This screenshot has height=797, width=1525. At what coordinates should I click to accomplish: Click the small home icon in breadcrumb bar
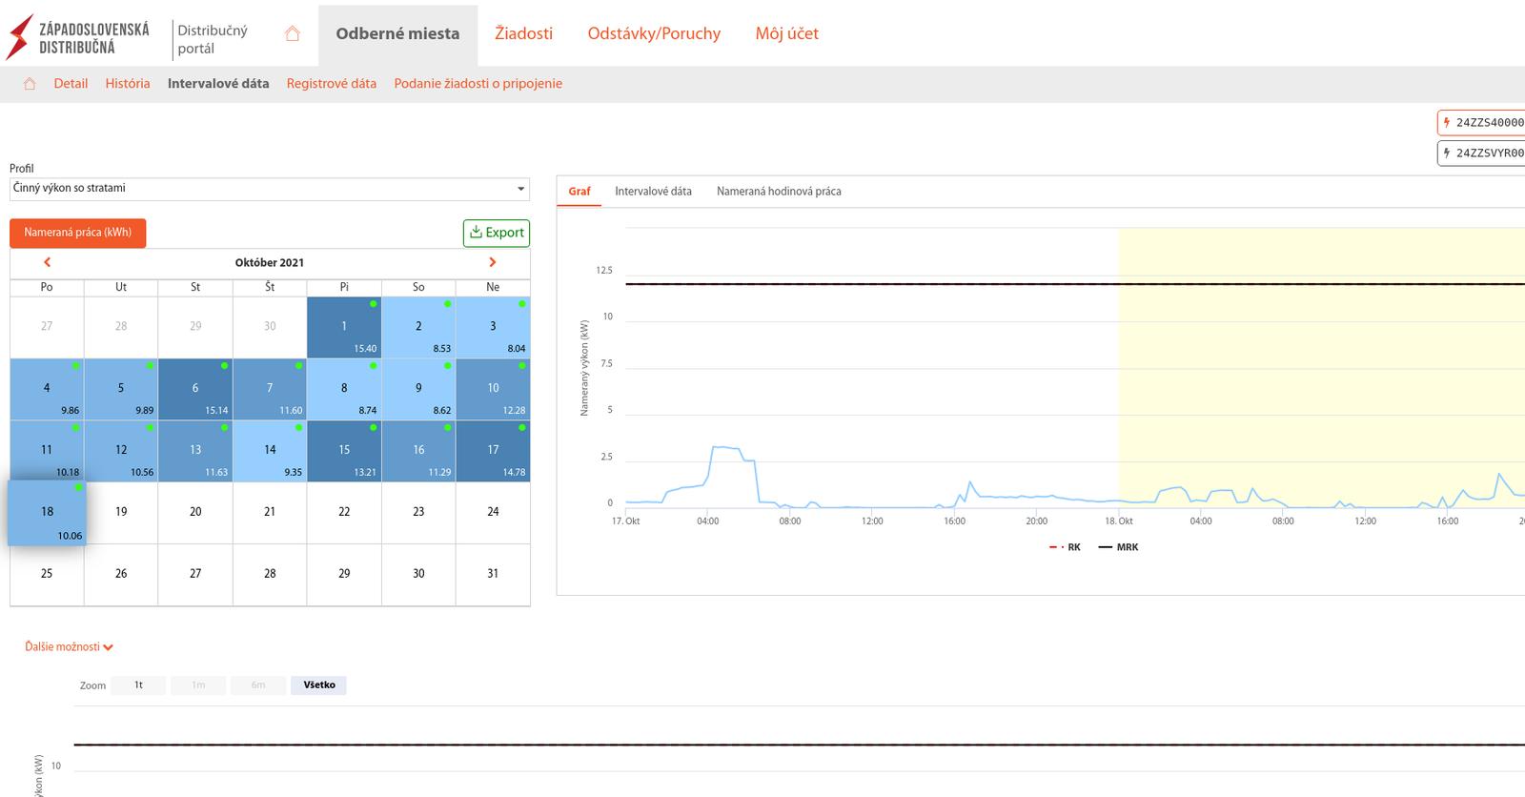30,84
